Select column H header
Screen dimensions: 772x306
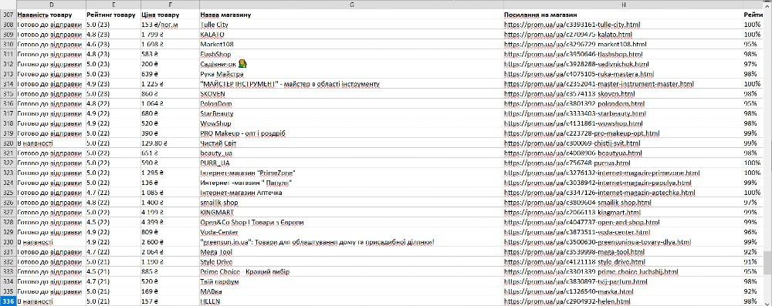coord(623,5)
